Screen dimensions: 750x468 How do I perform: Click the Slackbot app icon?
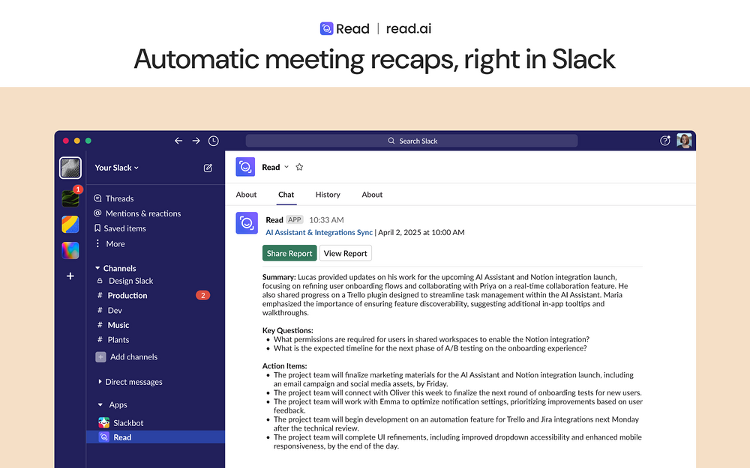[103, 422]
